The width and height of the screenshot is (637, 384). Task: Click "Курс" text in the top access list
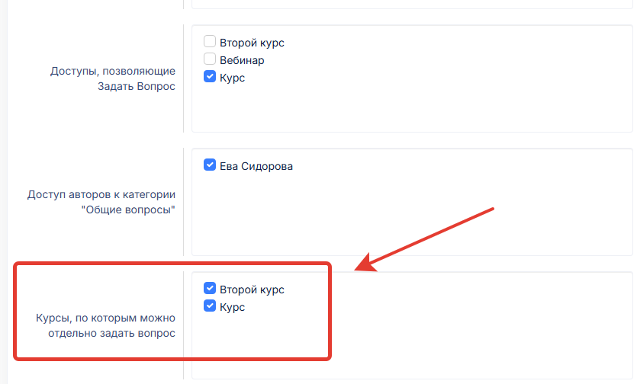coord(232,78)
